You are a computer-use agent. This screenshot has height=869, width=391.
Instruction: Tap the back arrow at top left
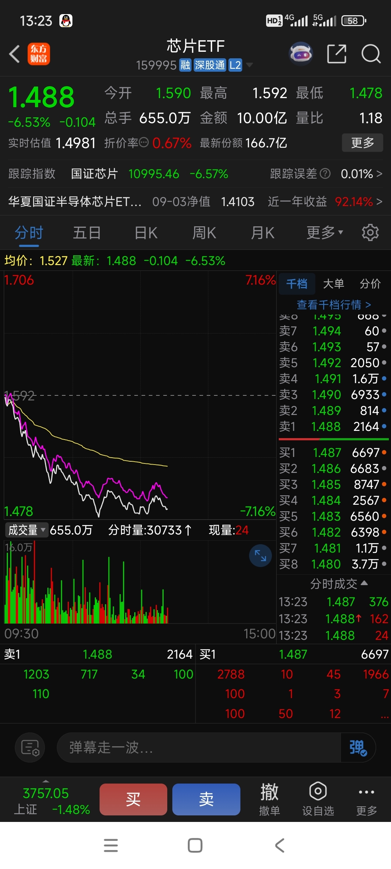[x=14, y=54]
